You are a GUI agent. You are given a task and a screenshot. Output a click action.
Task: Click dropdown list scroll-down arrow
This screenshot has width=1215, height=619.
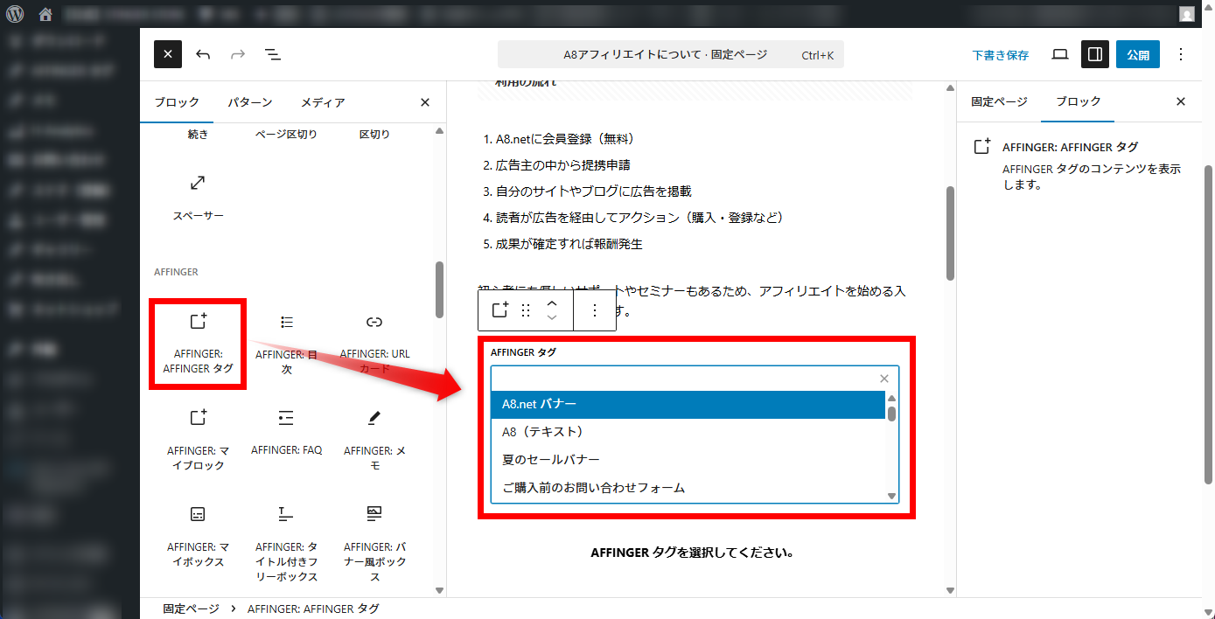point(892,496)
